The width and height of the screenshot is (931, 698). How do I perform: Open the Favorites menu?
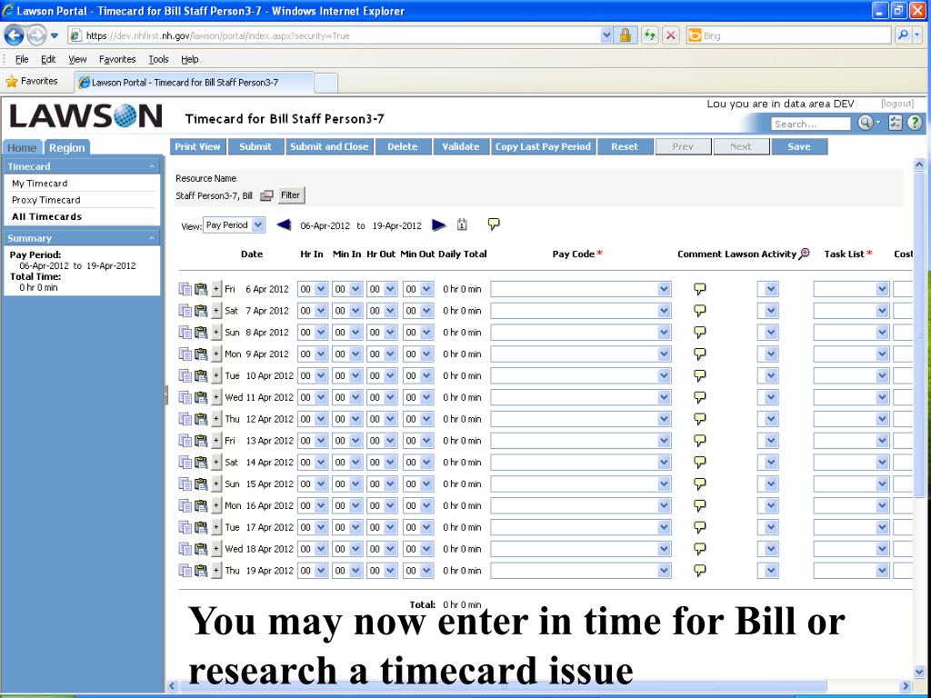click(117, 59)
